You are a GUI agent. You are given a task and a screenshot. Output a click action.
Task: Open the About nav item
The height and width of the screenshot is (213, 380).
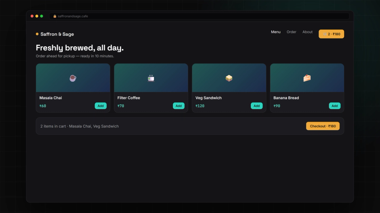click(x=307, y=32)
